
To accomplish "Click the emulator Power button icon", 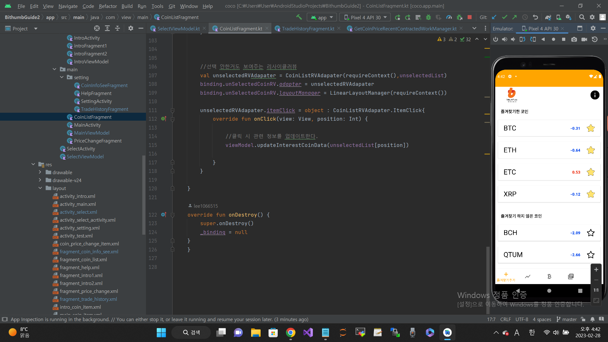I will [x=496, y=39].
